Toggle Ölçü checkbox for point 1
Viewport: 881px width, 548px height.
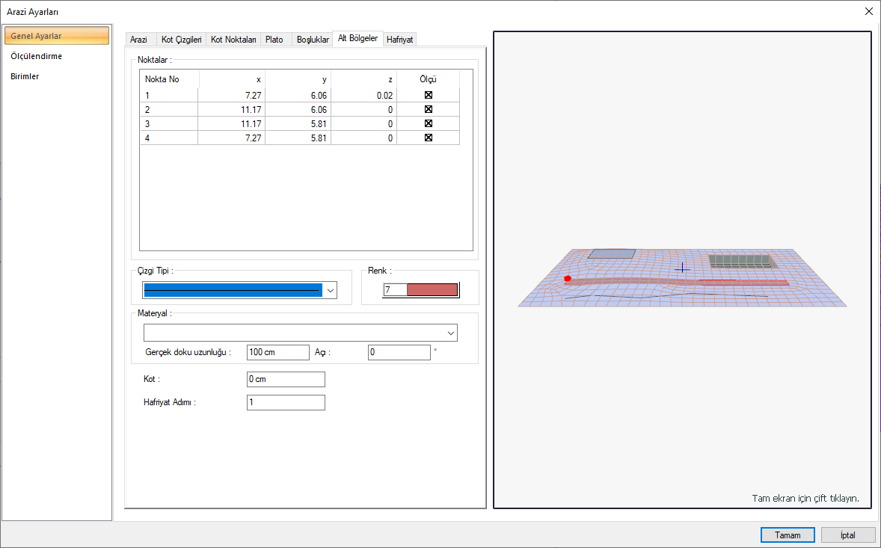(429, 95)
